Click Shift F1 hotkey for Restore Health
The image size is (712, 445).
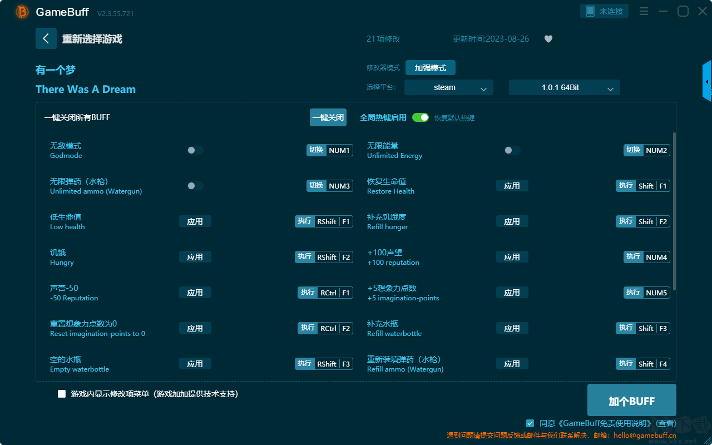click(x=643, y=186)
